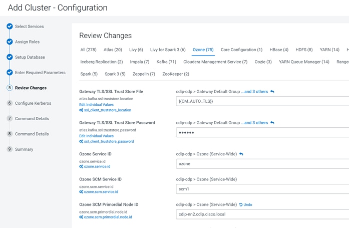Switch to the Atlas (20) tab
This screenshot has height=228, width=349.
[x=113, y=50]
